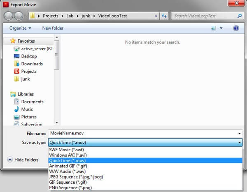This screenshot has height=192, width=247.
Task: Click the Hide Folders arrow icon
Action: click(x=10, y=160)
